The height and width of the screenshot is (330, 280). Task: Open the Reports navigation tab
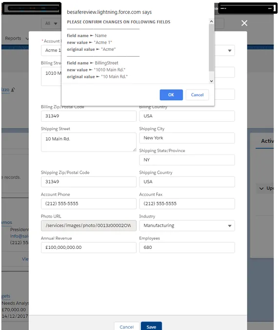(x=13, y=38)
